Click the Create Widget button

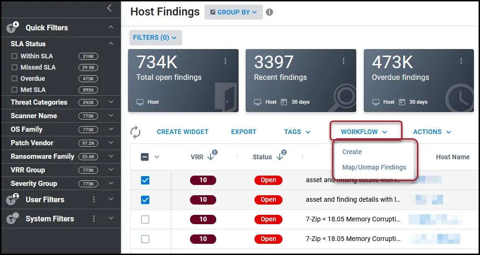click(183, 132)
